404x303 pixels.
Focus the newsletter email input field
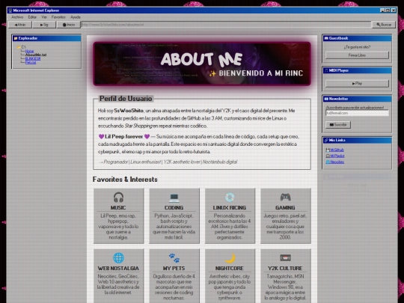coord(357,113)
